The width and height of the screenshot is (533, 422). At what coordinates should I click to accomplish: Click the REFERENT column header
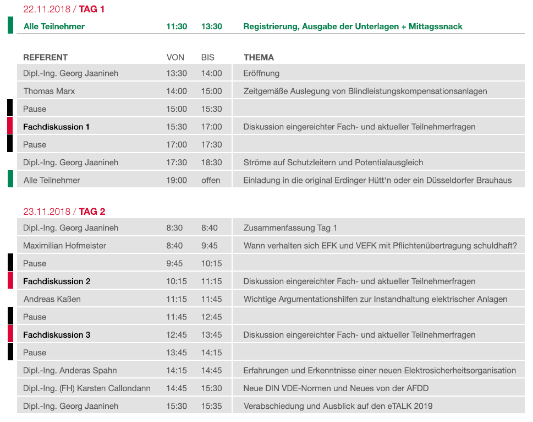46,57
